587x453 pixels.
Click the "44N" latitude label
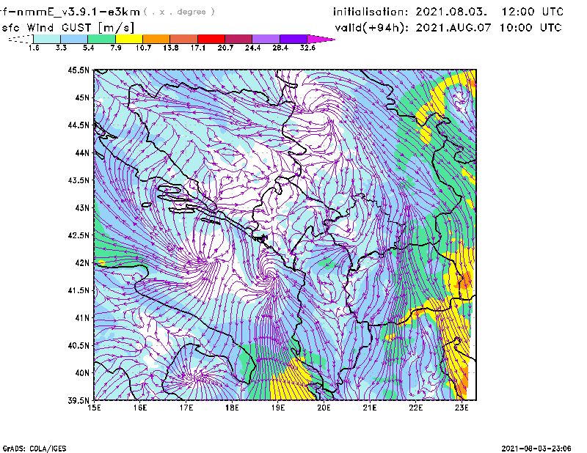[x=82, y=152]
